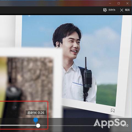This screenshot has height=132, width=132.
Task: Select the 另存为 text label
Action: (x=112, y=10)
